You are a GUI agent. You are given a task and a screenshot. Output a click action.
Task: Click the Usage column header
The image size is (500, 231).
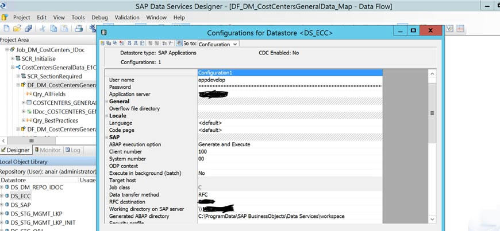[x=88, y=180]
